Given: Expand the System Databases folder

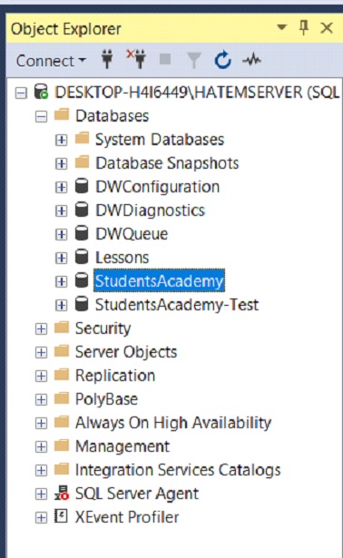Looking at the screenshot, I should [x=61, y=140].
